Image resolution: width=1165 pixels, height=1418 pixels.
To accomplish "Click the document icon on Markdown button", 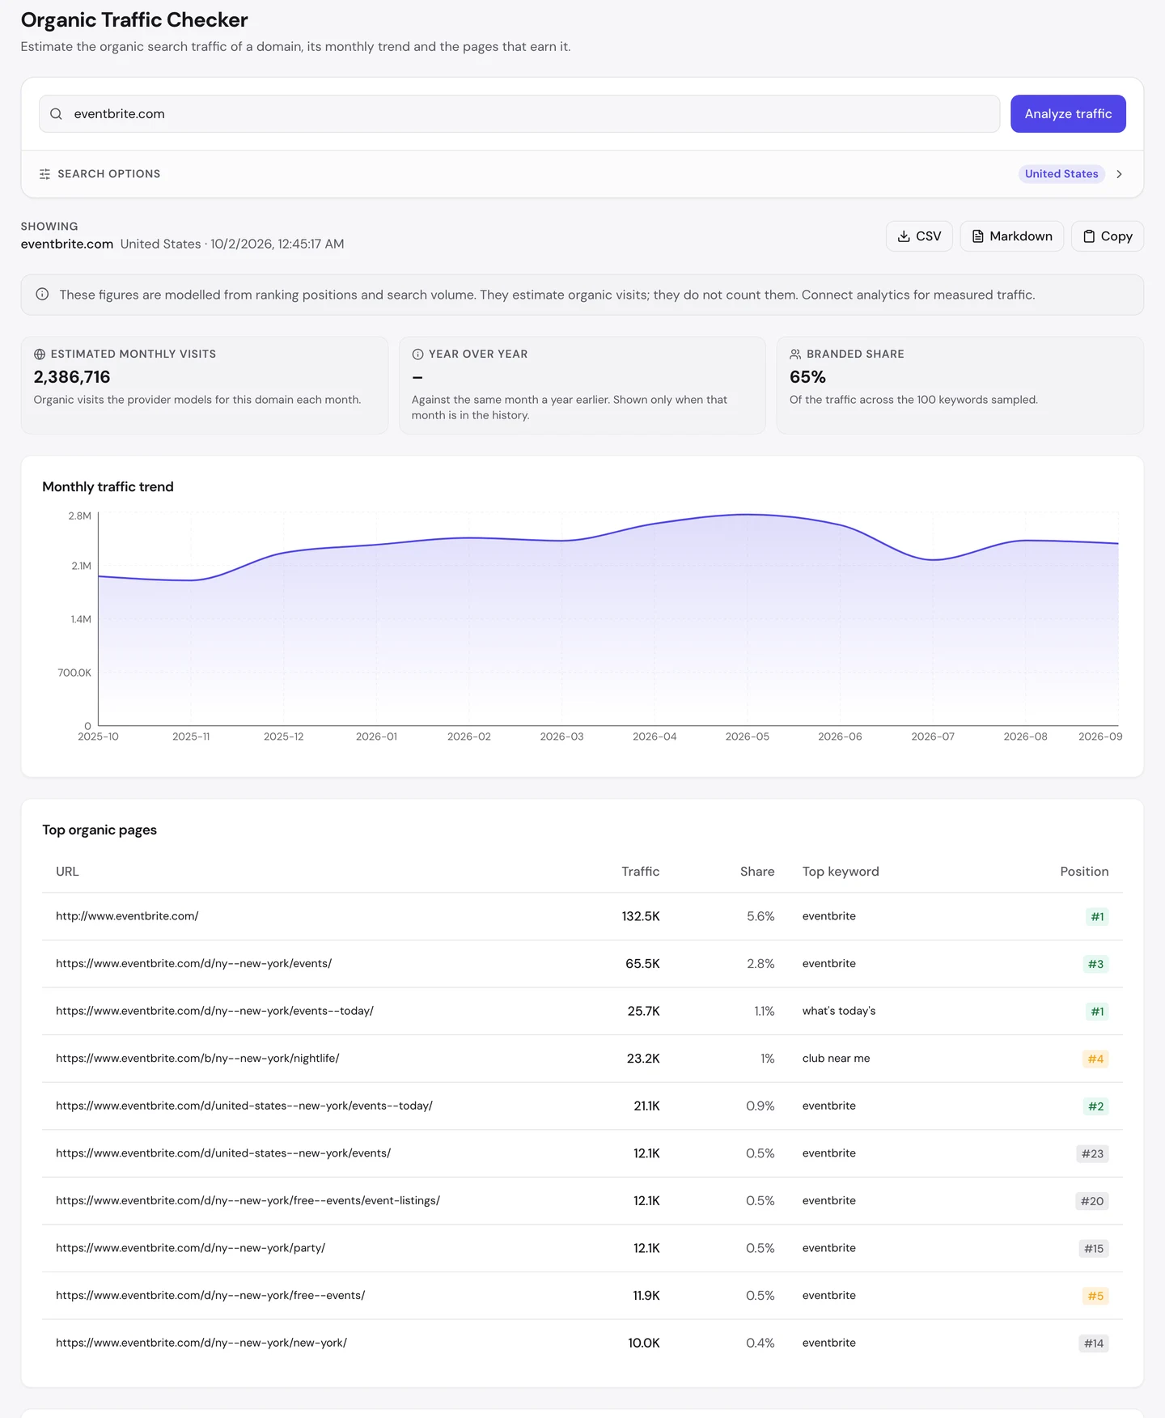I will pyautogui.click(x=977, y=236).
